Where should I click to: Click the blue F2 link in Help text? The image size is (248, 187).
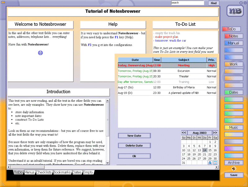[90, 45]
